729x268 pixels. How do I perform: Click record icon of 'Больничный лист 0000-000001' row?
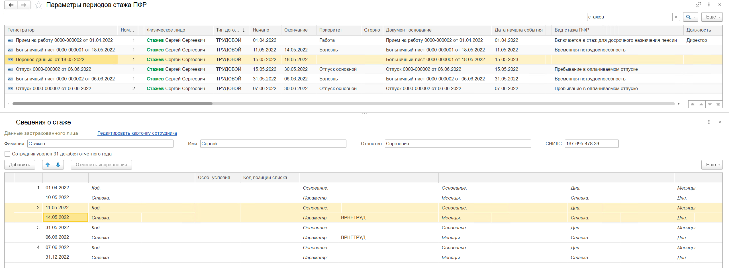tap(10, 50)
